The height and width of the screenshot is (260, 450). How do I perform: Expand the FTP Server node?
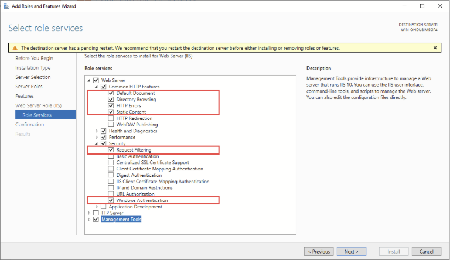pos(89,213)
